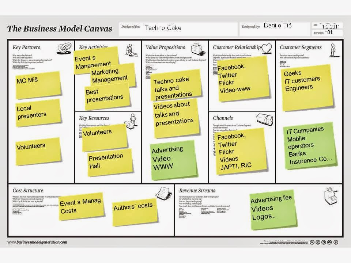This screenshot has height=263, width=351.
Task: Select the Authors' costs sticky note
Action: (135, 212)
